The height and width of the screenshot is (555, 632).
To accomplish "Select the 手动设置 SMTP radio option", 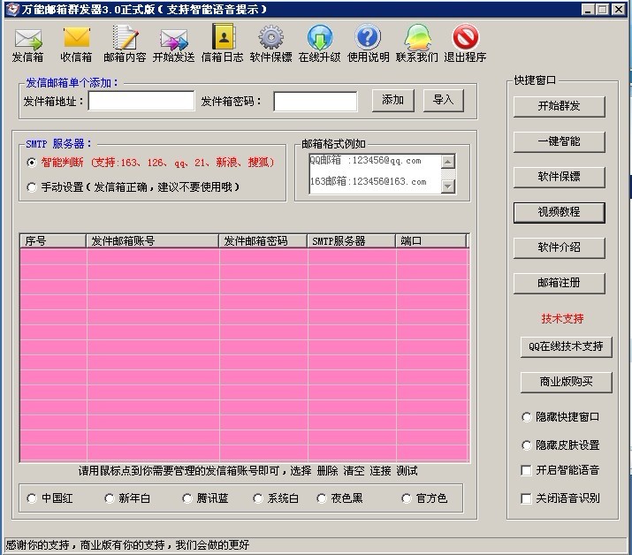I will tap(32, 187).
